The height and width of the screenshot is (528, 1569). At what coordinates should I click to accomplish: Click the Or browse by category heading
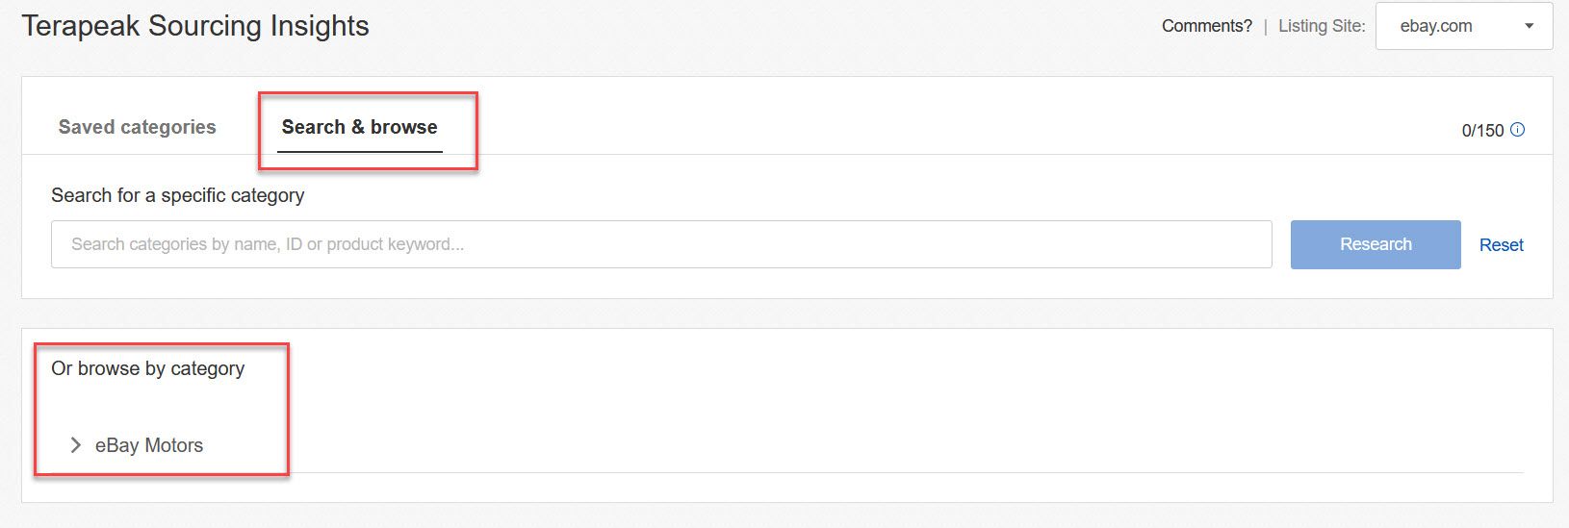(x=147, y=368)
